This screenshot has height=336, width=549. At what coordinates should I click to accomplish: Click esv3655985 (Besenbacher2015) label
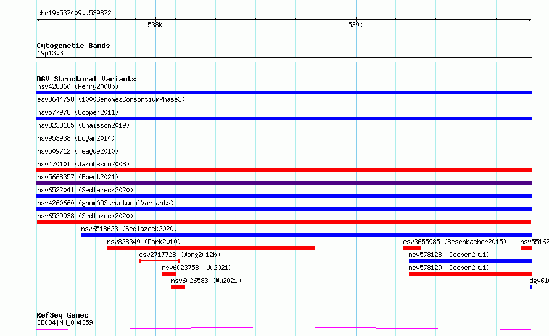pyautogui.click(x=455, y=242)
